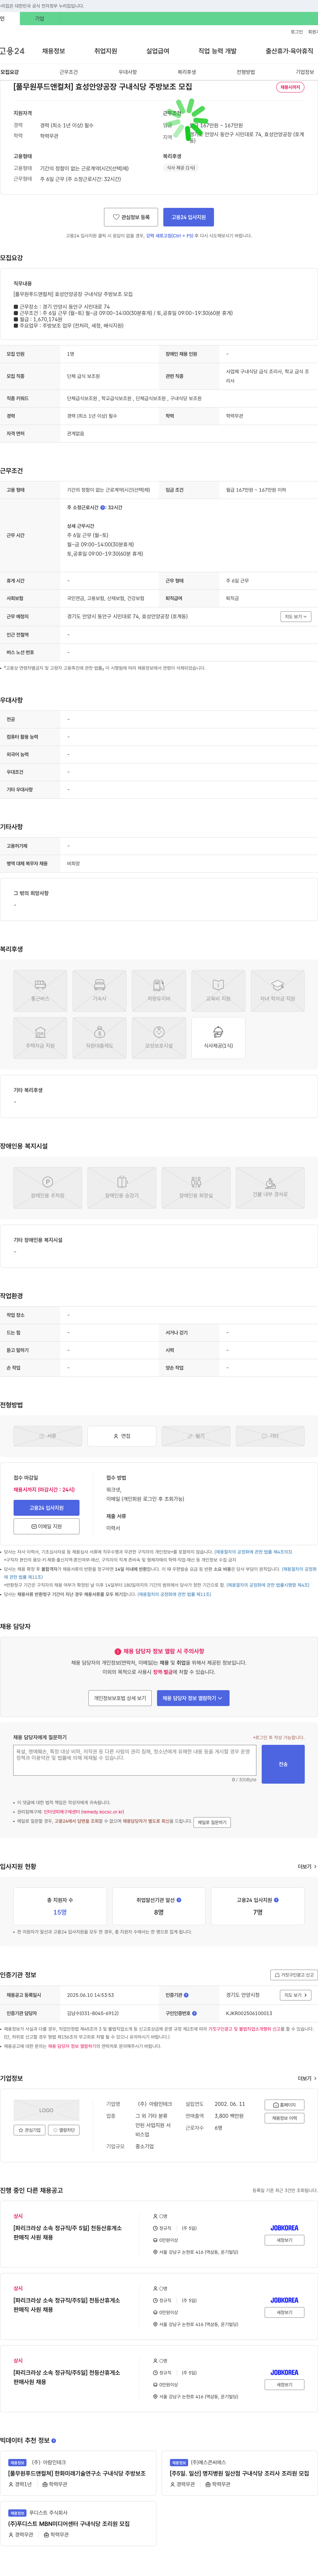Open the 직업 능력 개발 menu
Viewport: 318px width, 2576px height.
[217, 51]
